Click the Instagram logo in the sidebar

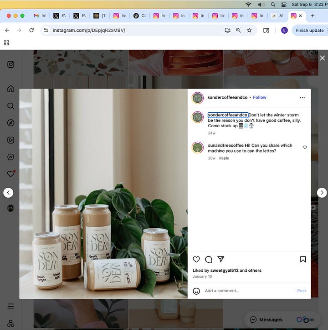pyautogui.click(x=11, y=65)
